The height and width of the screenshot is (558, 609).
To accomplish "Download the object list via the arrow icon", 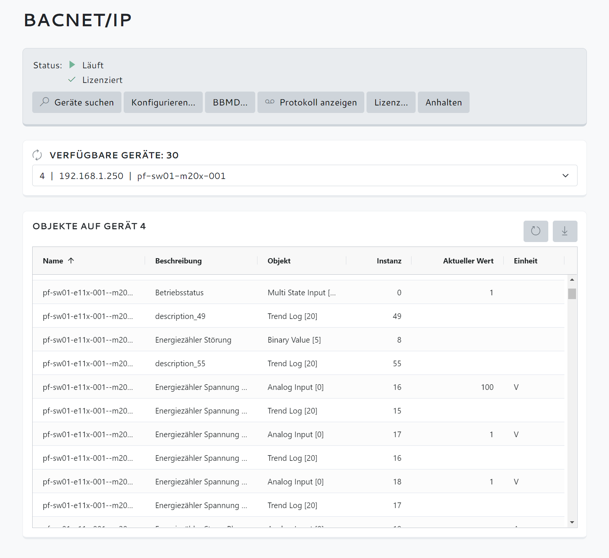I will click(x=565, y=231).
